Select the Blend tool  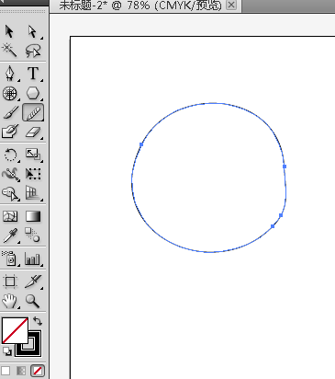click(x=32, y=235)
